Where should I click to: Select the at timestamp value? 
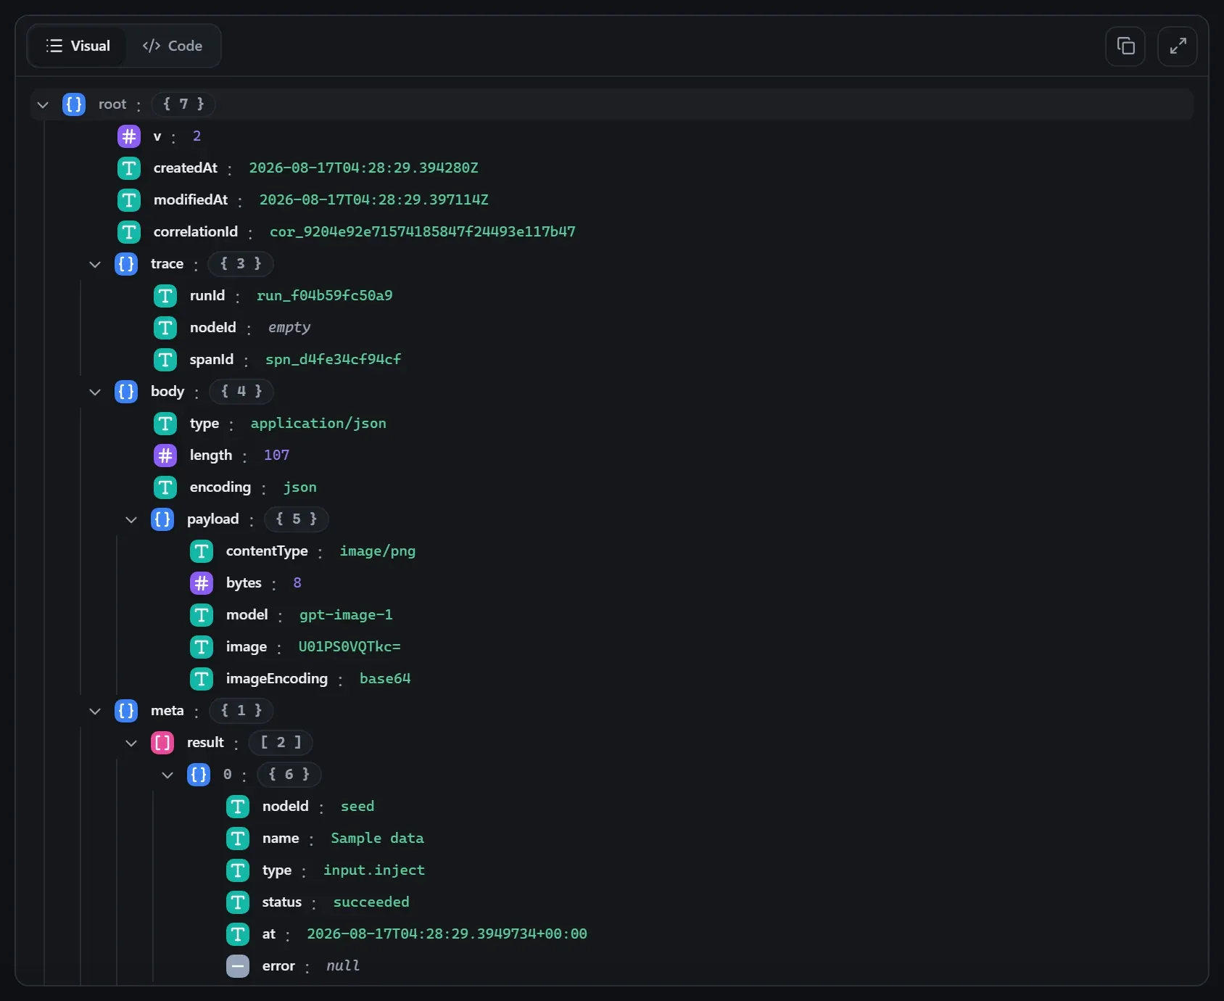tap(447, 934)
